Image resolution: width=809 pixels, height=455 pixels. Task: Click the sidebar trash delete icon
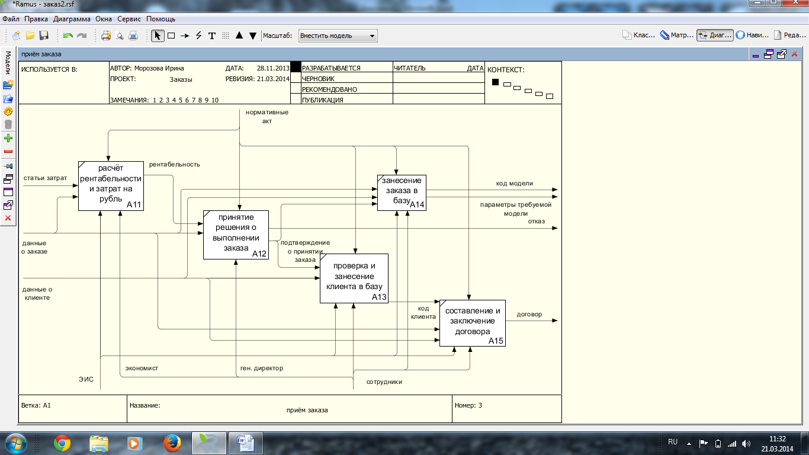8,124
